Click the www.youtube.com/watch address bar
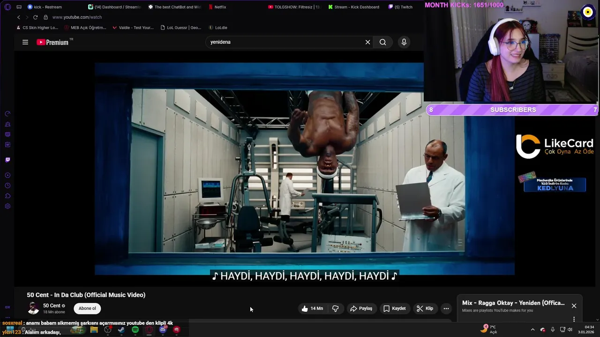The image size is (600, 337). (x=77, y=17)
